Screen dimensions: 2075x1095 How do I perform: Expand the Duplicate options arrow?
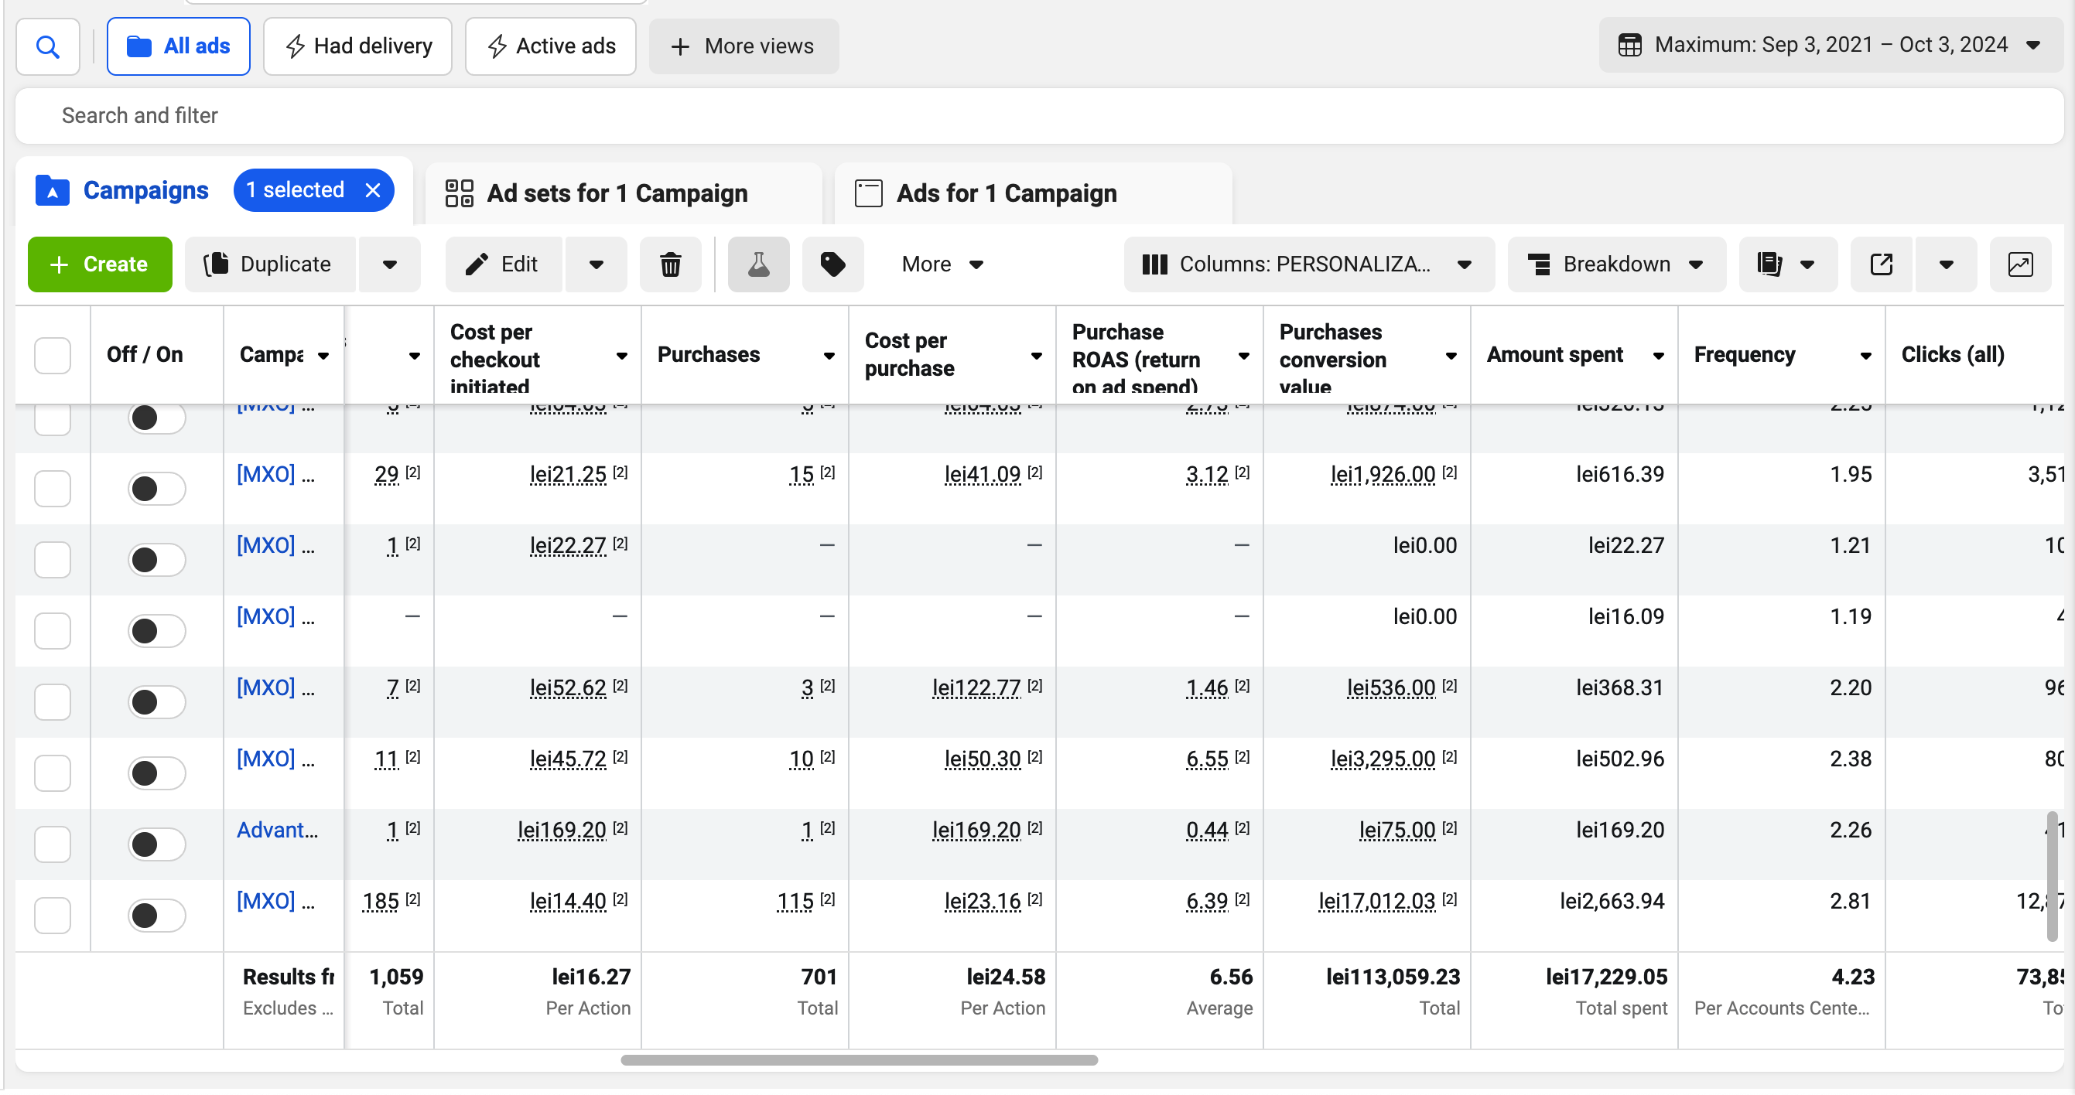(390, 264)
